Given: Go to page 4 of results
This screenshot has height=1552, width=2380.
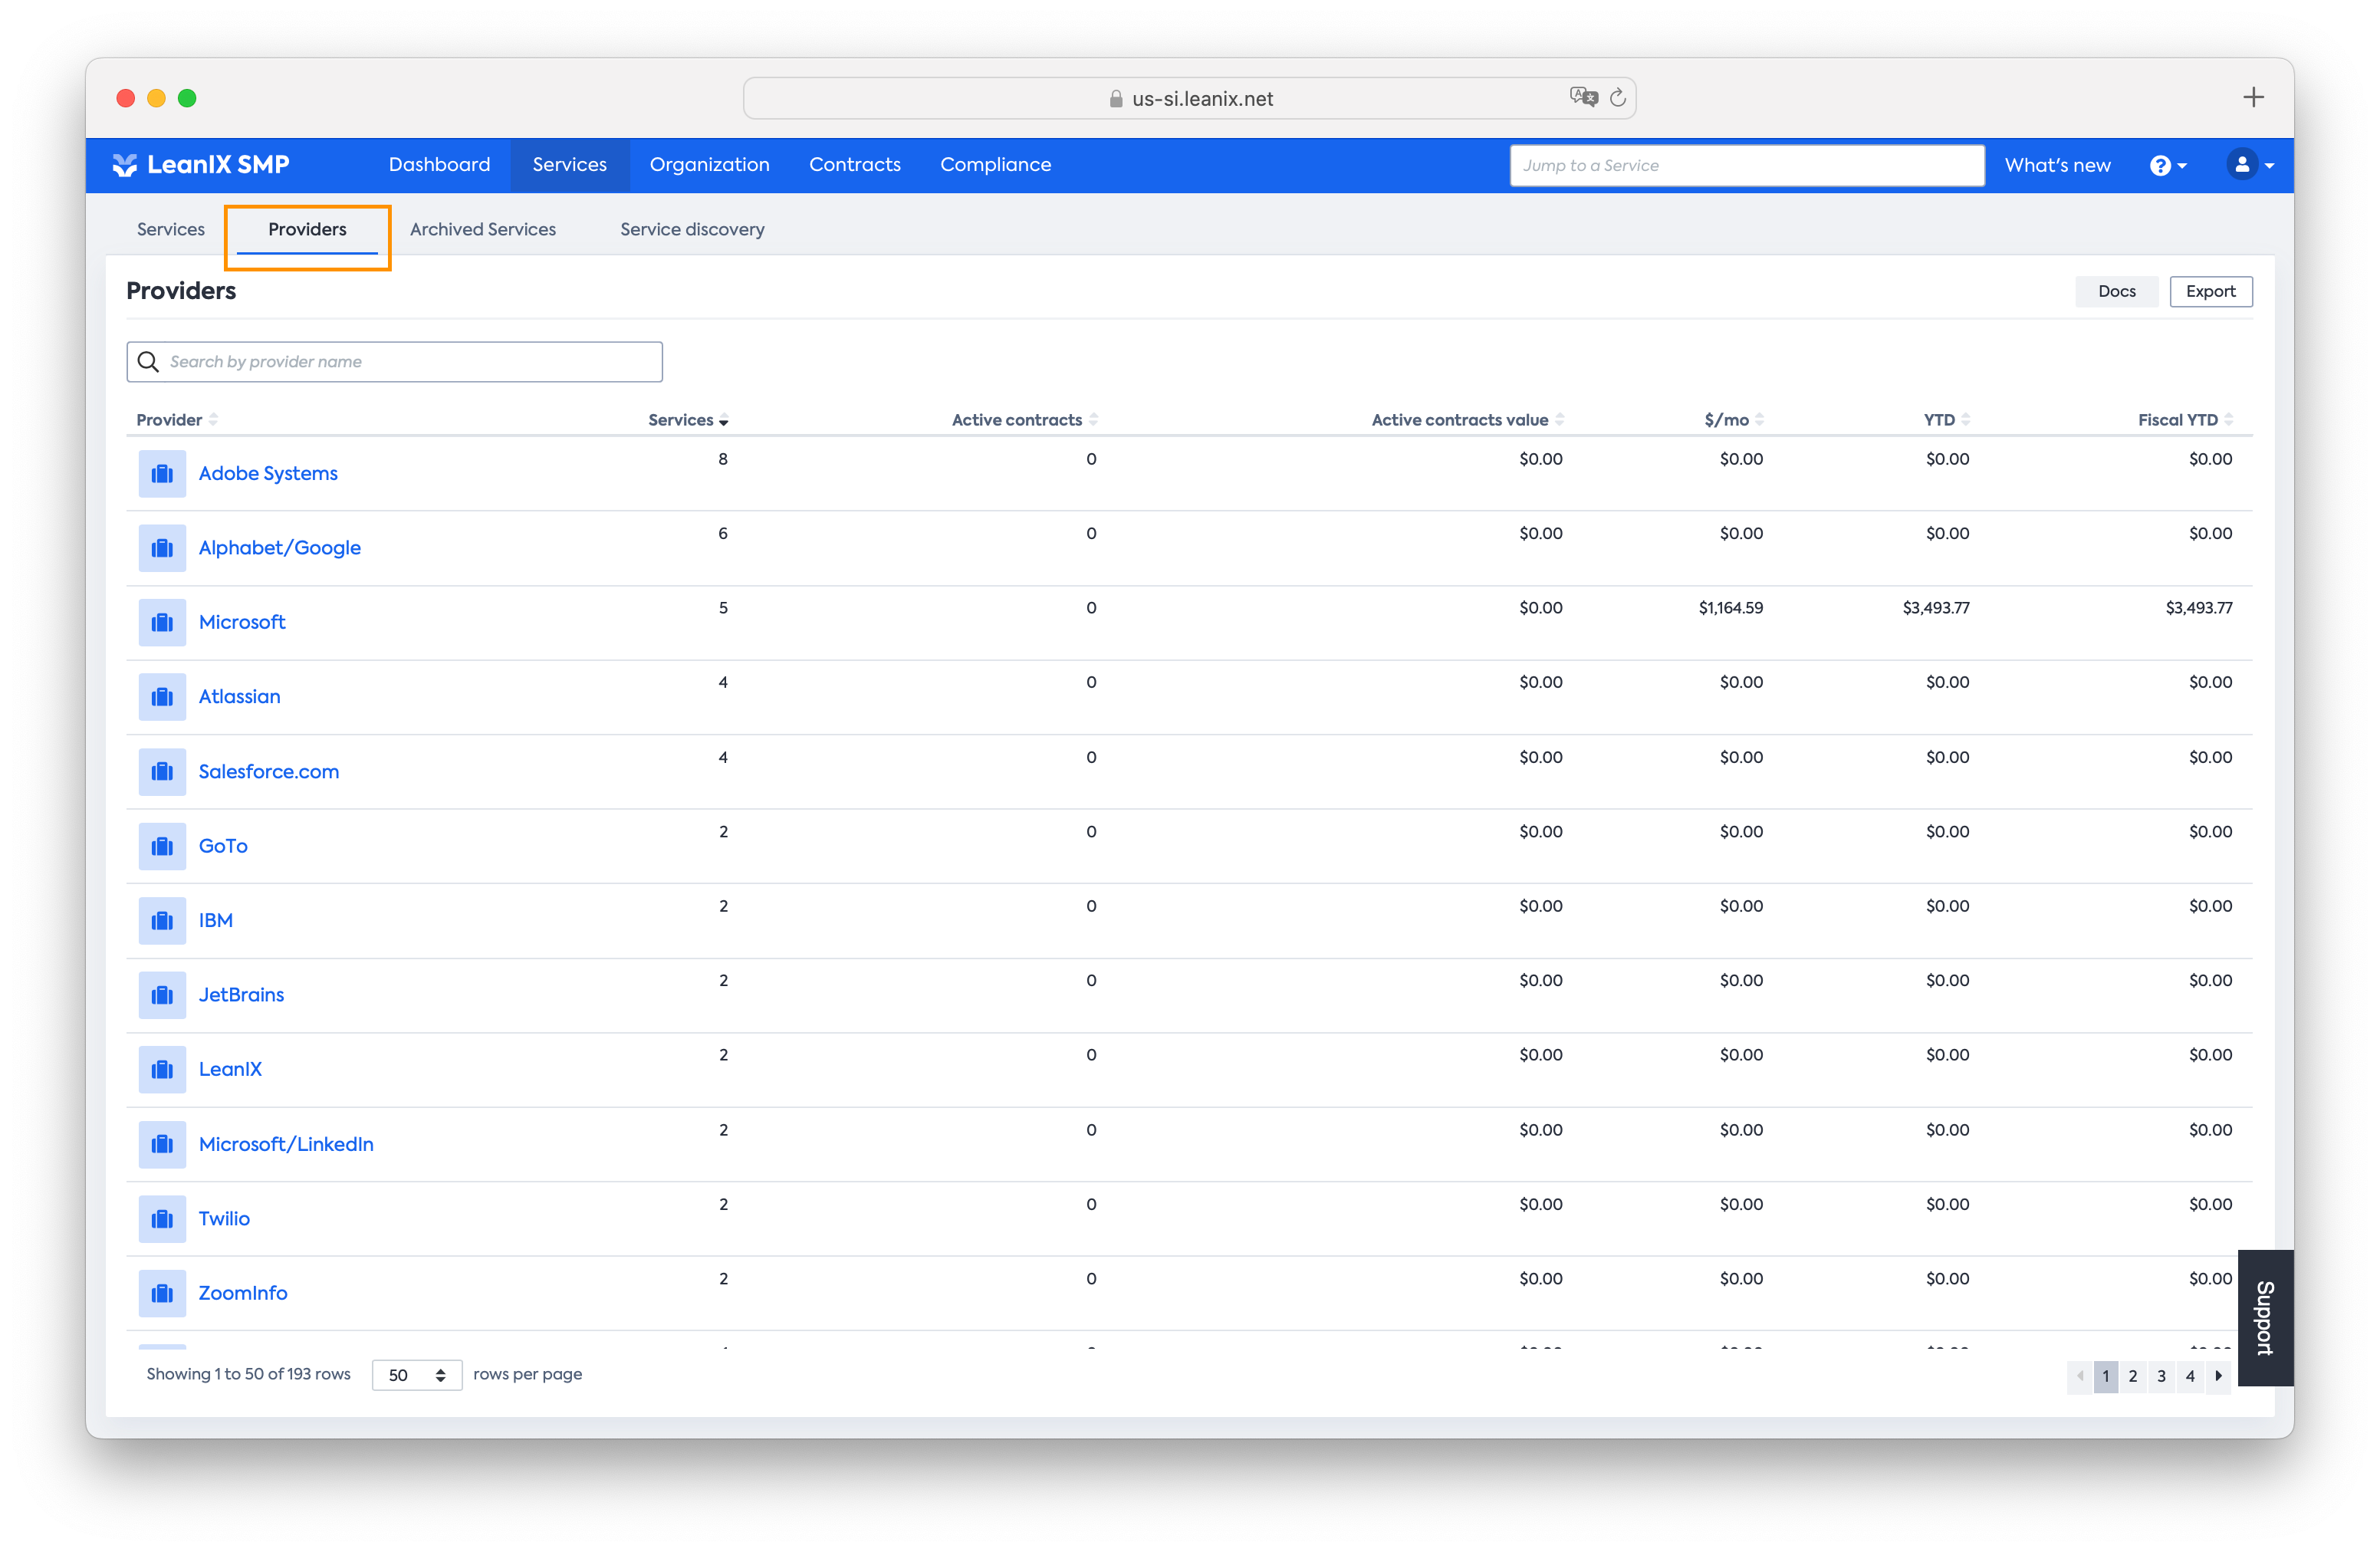Looking at the screenshot, I should tap(2190, 1376).
